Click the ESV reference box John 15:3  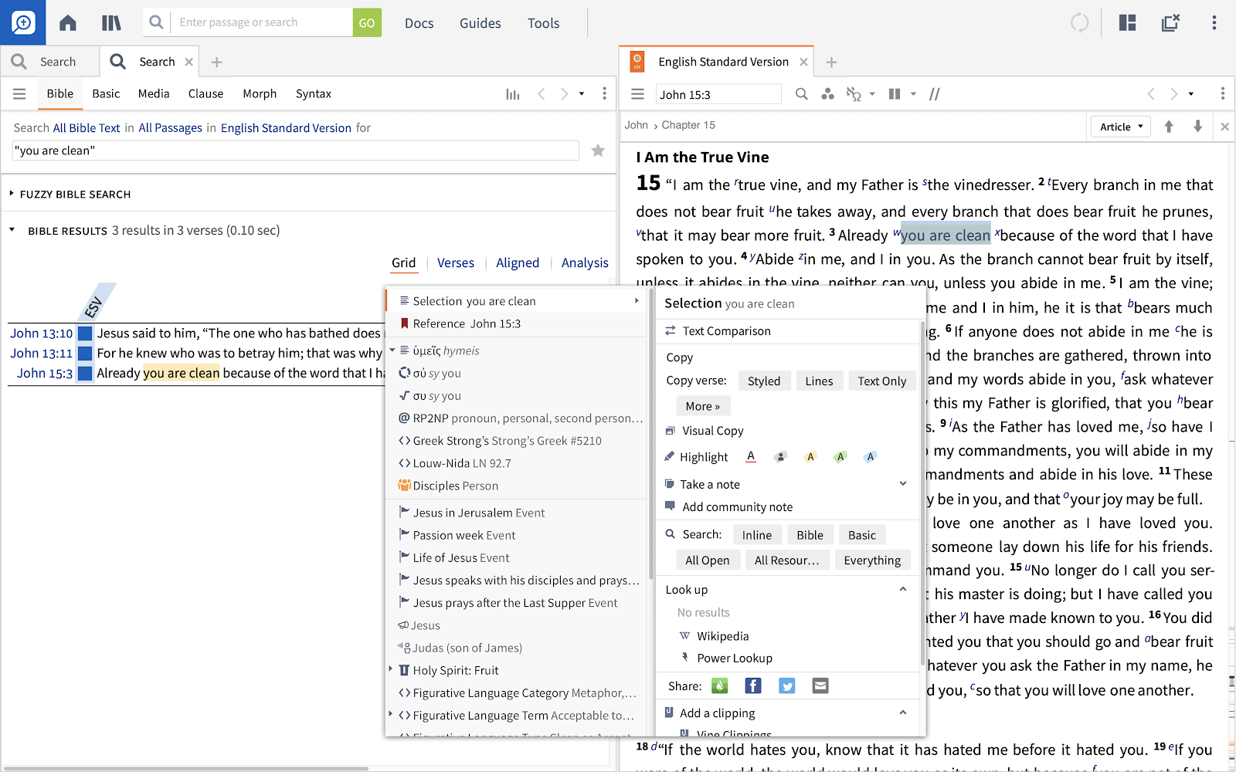point(718,94)
